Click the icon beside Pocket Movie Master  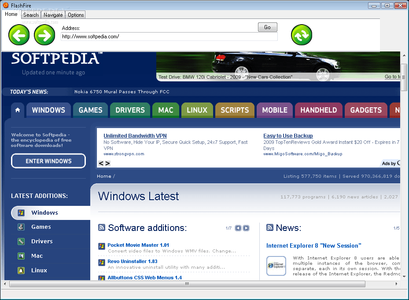(x=101, y=246)
